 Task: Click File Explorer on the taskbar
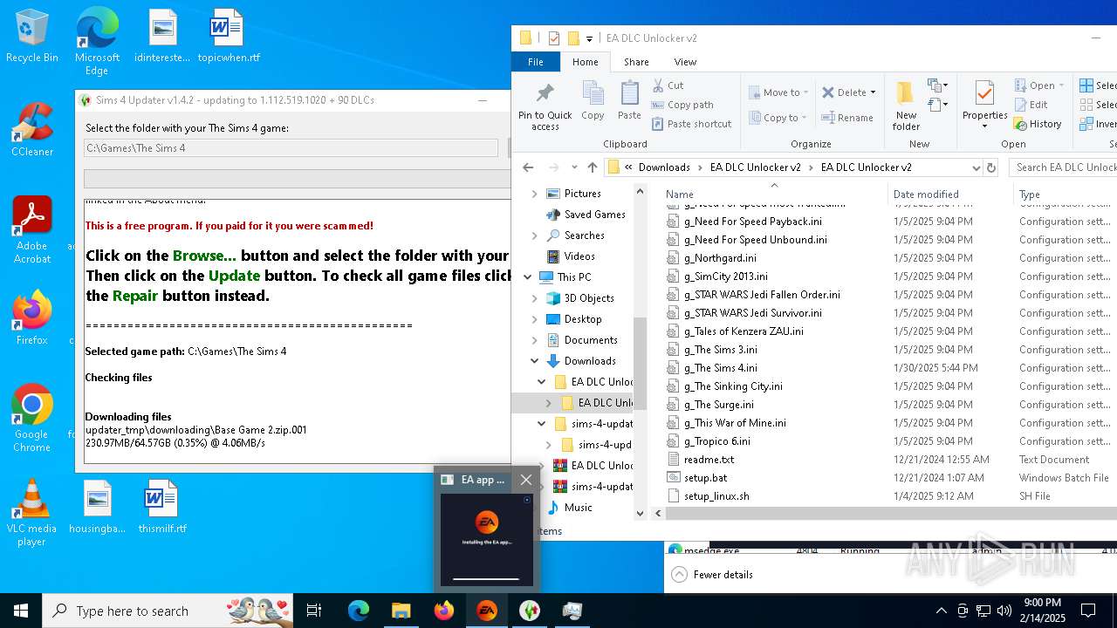click(401, 611)
